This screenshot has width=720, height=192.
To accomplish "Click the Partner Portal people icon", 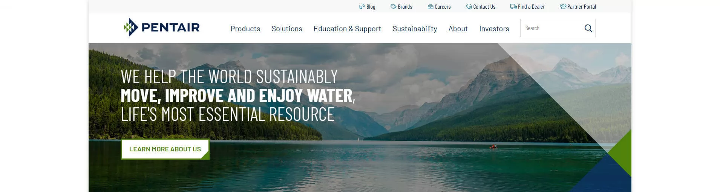I will click(x=563, y=7).
